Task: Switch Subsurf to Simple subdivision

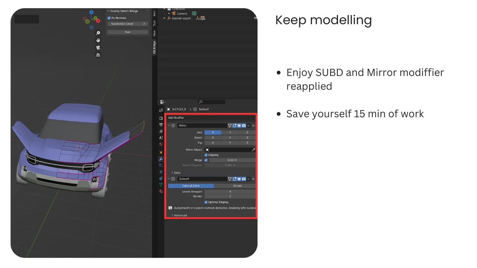Action: coord(237,186)
